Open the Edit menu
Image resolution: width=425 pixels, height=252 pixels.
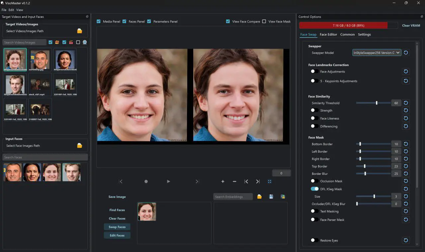(11, 10)
